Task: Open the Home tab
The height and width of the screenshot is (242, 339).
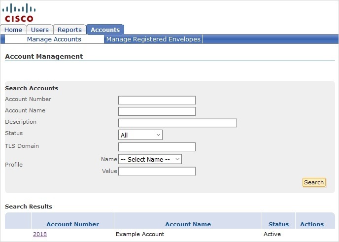Action: point(13,30)
